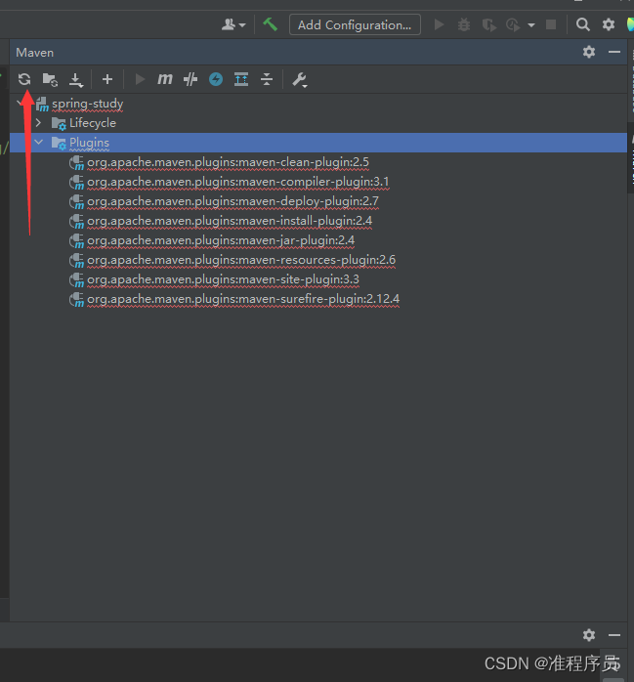Hide the bottom tool window
Image resolution: width=634 pixels, height=682 pixels.
(614, 635)
